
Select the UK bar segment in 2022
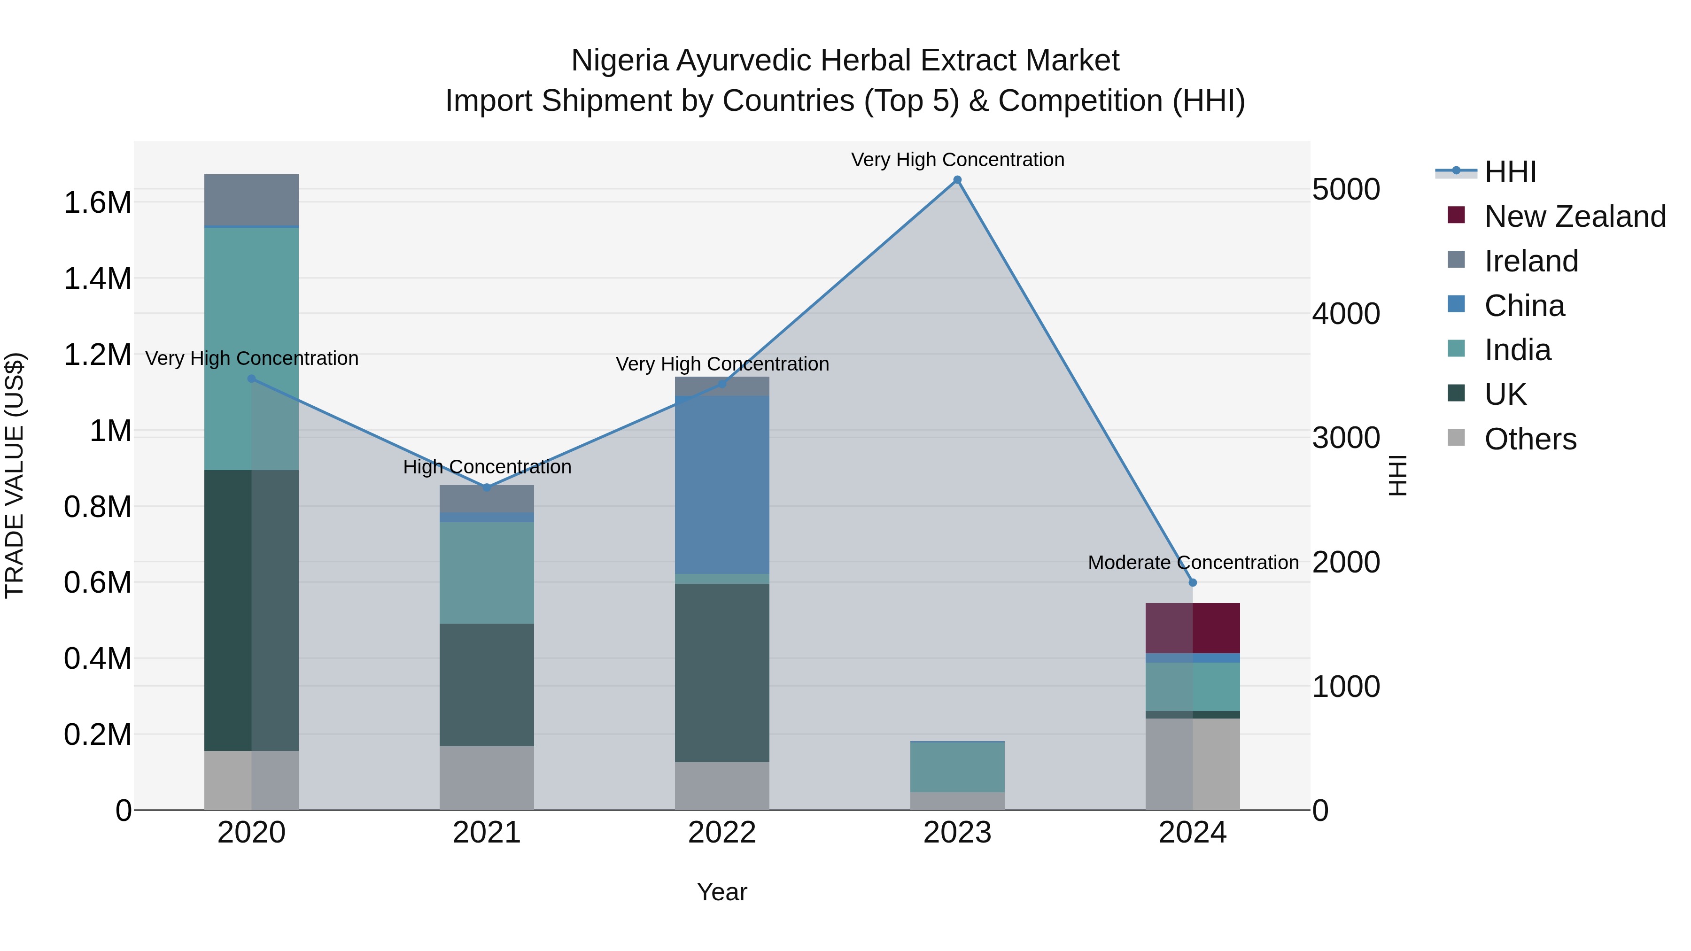point(722,673)
